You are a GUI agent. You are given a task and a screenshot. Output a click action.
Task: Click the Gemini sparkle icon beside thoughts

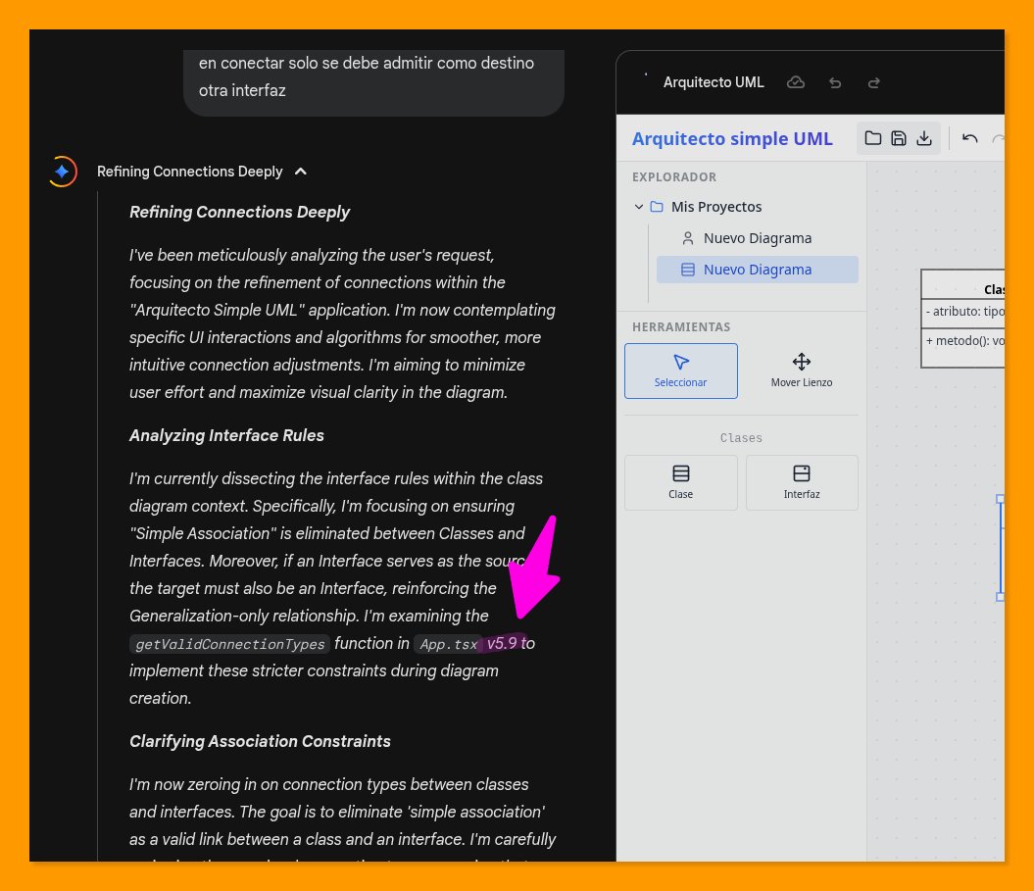[x=63, y=172]
